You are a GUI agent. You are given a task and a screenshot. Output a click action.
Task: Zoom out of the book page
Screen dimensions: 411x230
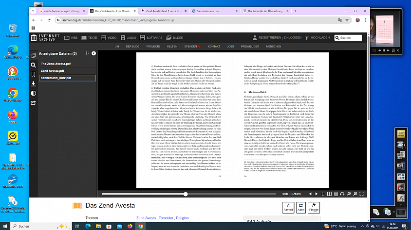(349, 194)
